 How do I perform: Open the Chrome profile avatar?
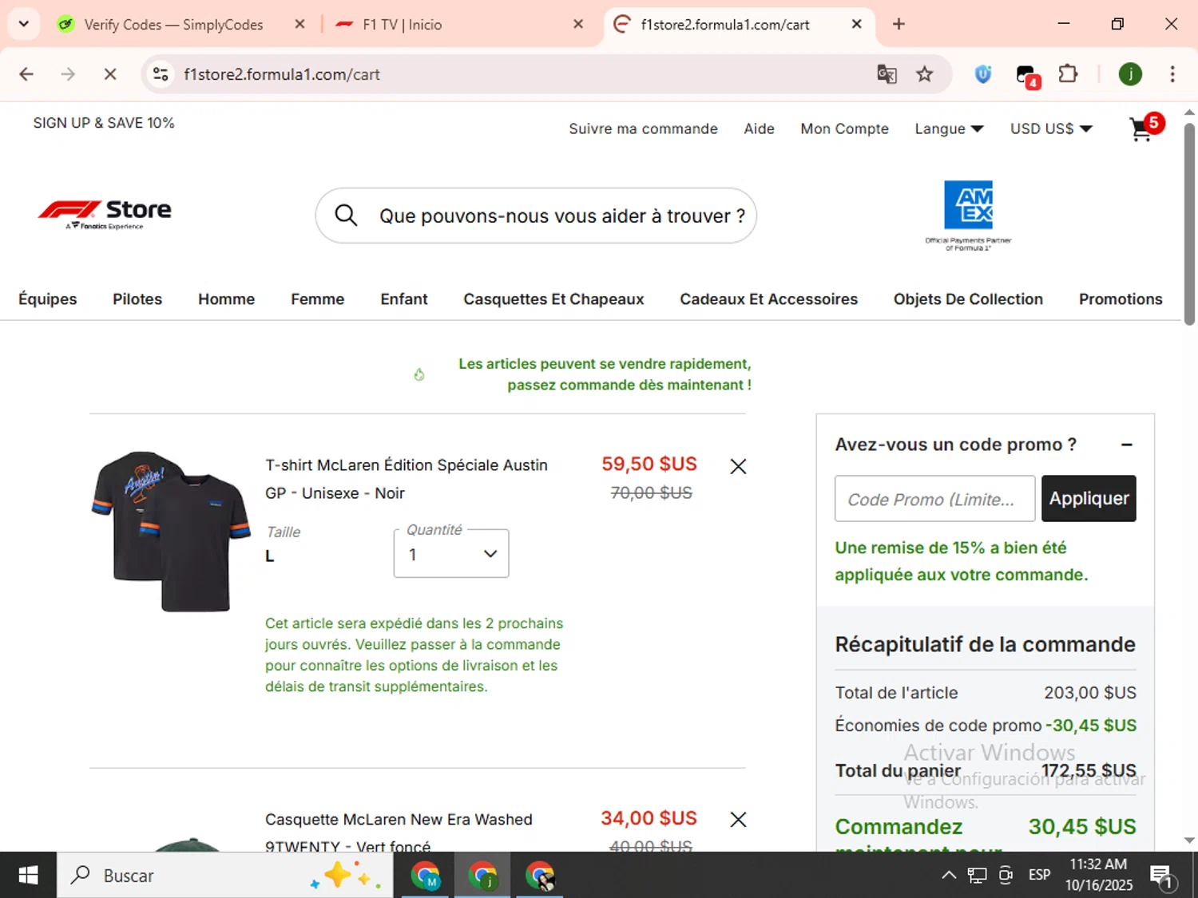point(1130,74)
